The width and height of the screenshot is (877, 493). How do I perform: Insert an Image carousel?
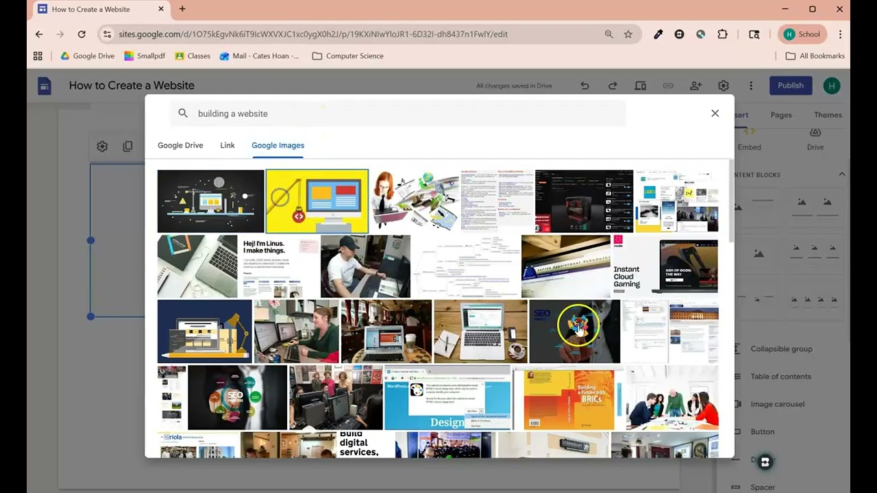777,404
